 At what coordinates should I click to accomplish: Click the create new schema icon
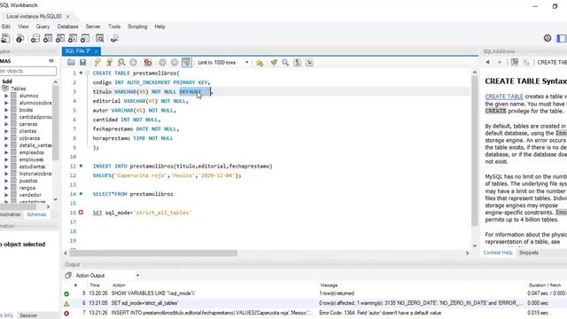click(x=35, y=38)
